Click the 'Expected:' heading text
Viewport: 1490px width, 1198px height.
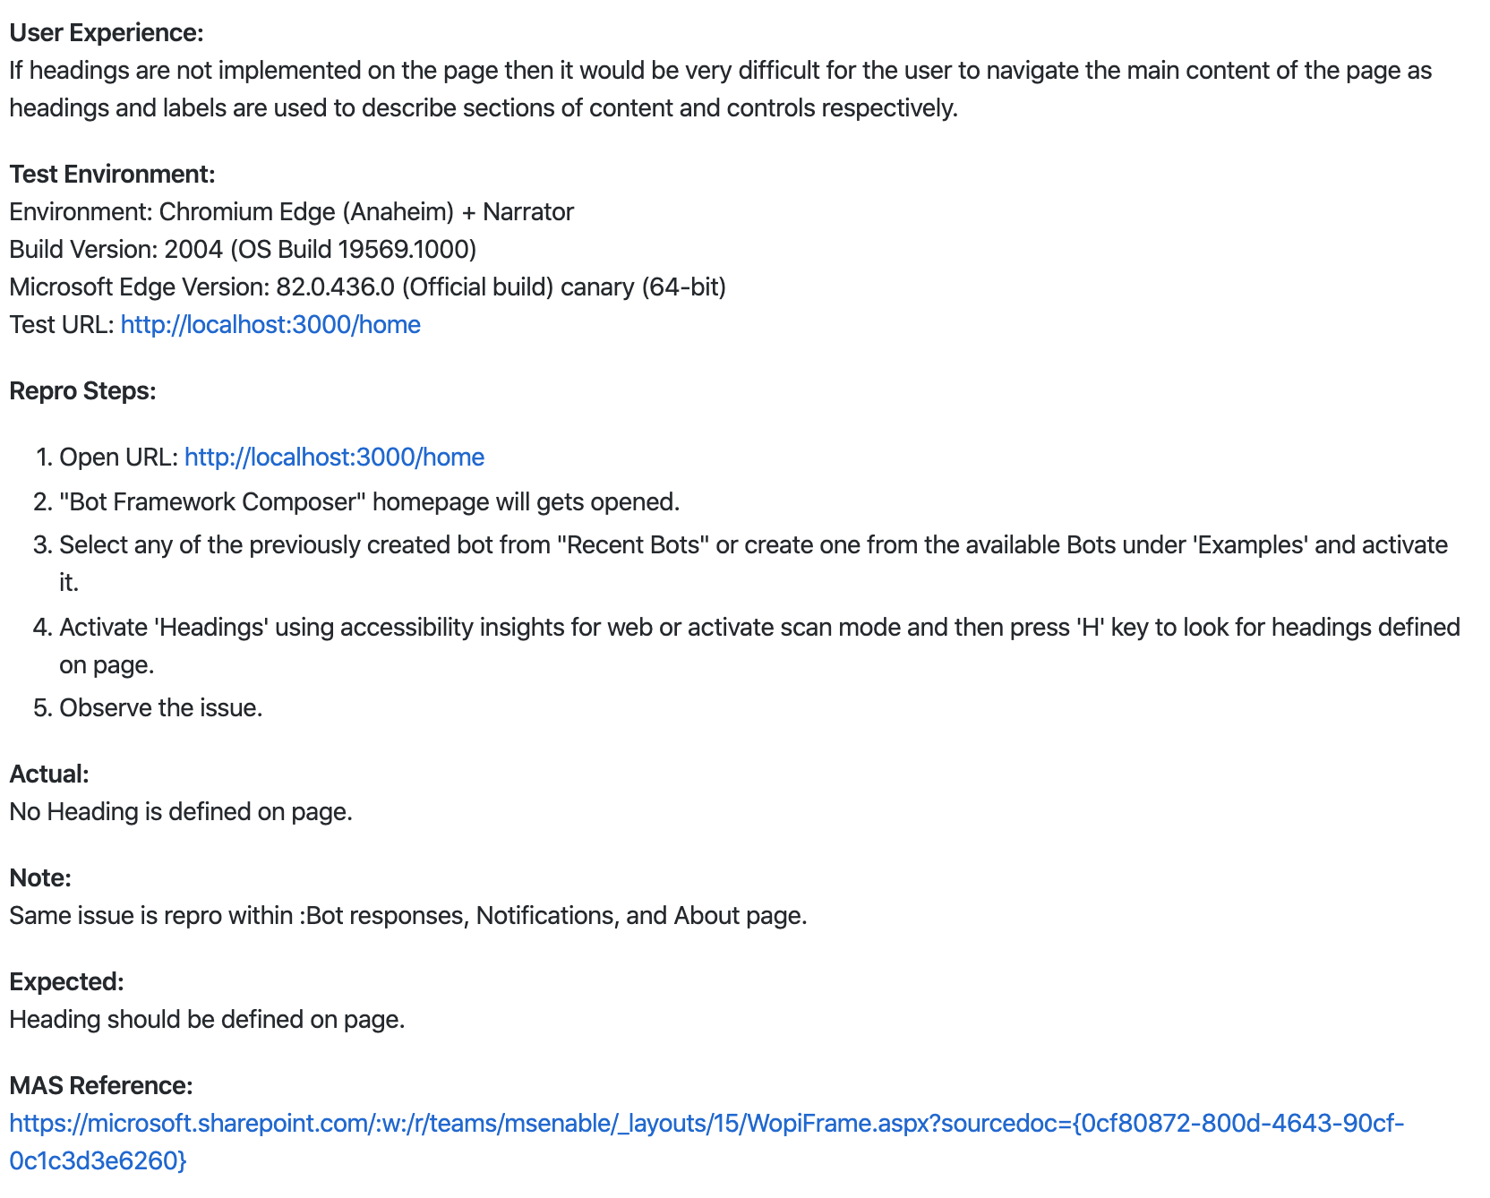[67, 982]
